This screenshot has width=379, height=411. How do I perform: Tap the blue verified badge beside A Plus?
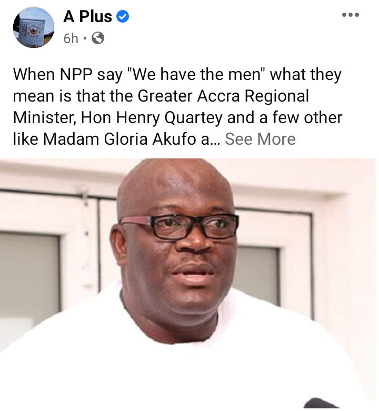(122, 17)
